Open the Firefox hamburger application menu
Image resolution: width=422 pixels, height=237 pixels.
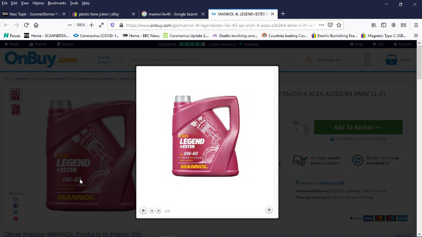point(416,25)
